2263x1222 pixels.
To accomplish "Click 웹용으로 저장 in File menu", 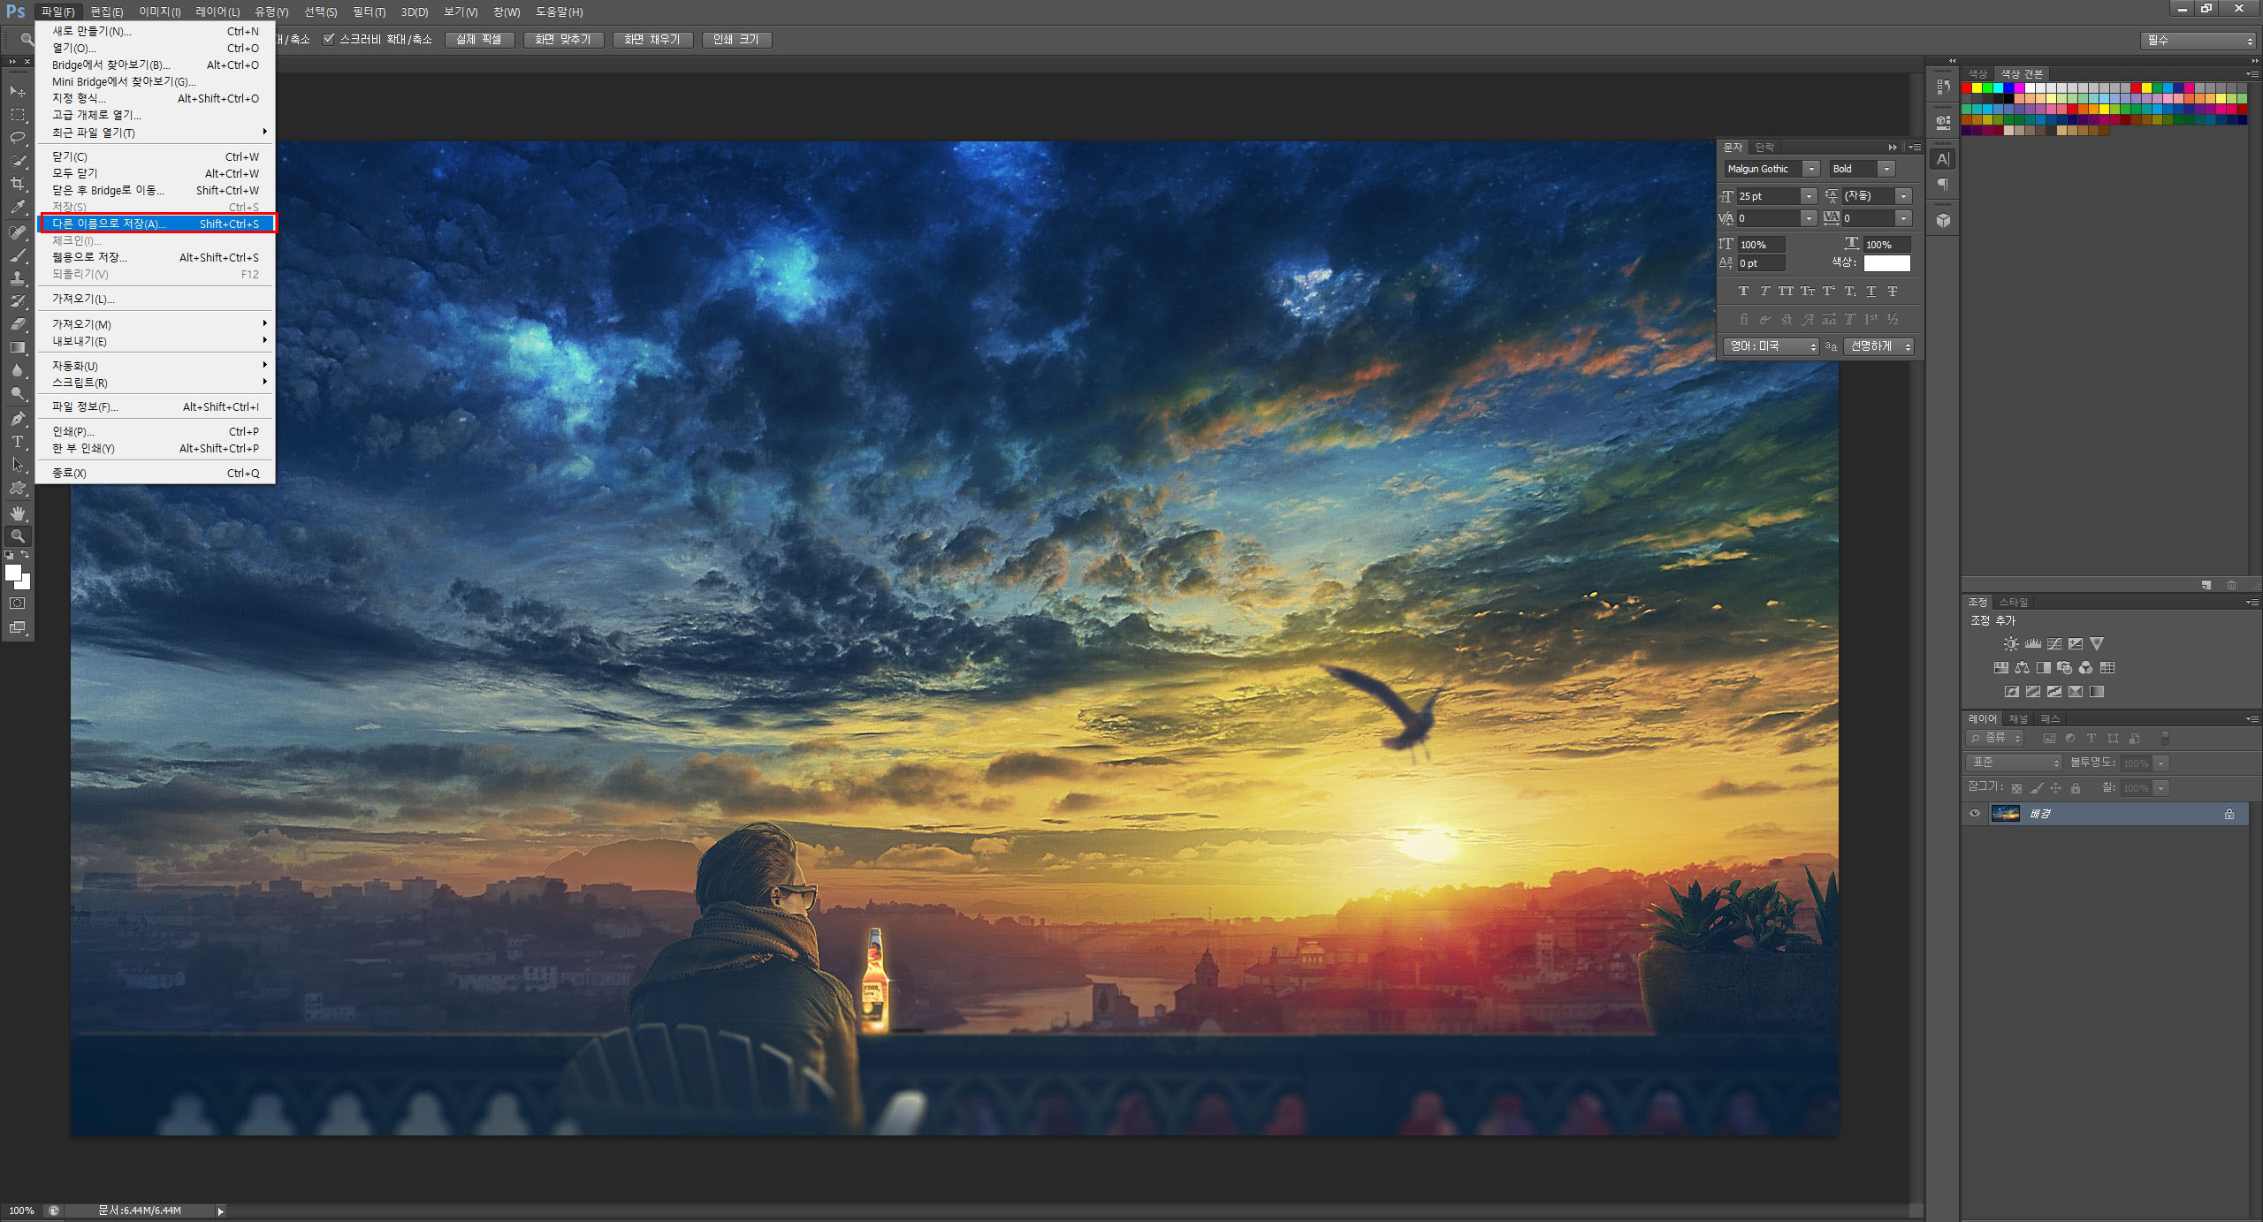I will 89,257.
